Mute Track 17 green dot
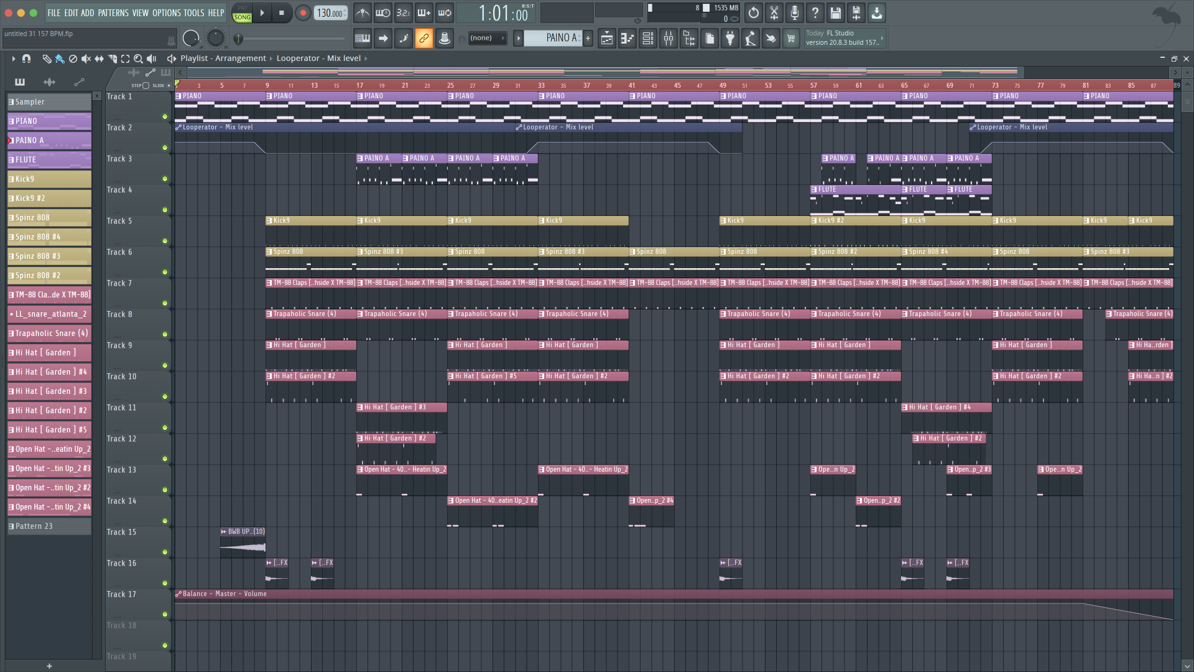The image size is (1194, 672). 165,614
